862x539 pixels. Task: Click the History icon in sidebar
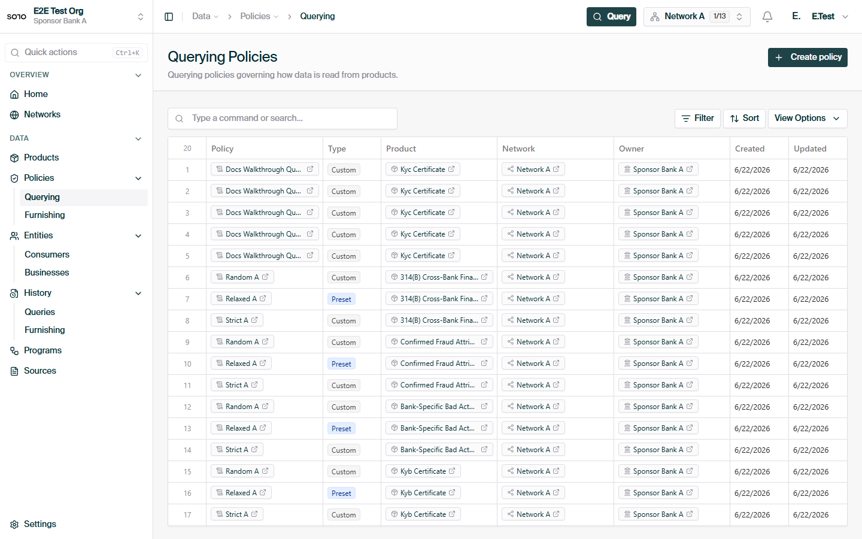pyautogui.click(x=14, y=293)
